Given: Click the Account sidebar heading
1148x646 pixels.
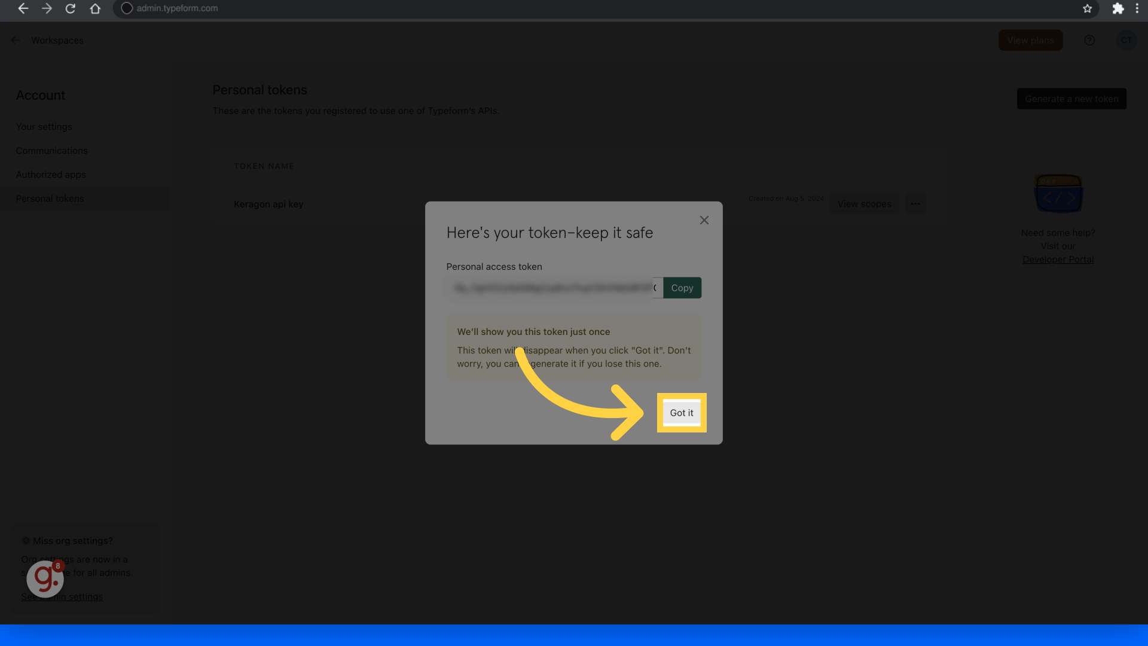Looking at the screenshot, I should coord(41,95).
